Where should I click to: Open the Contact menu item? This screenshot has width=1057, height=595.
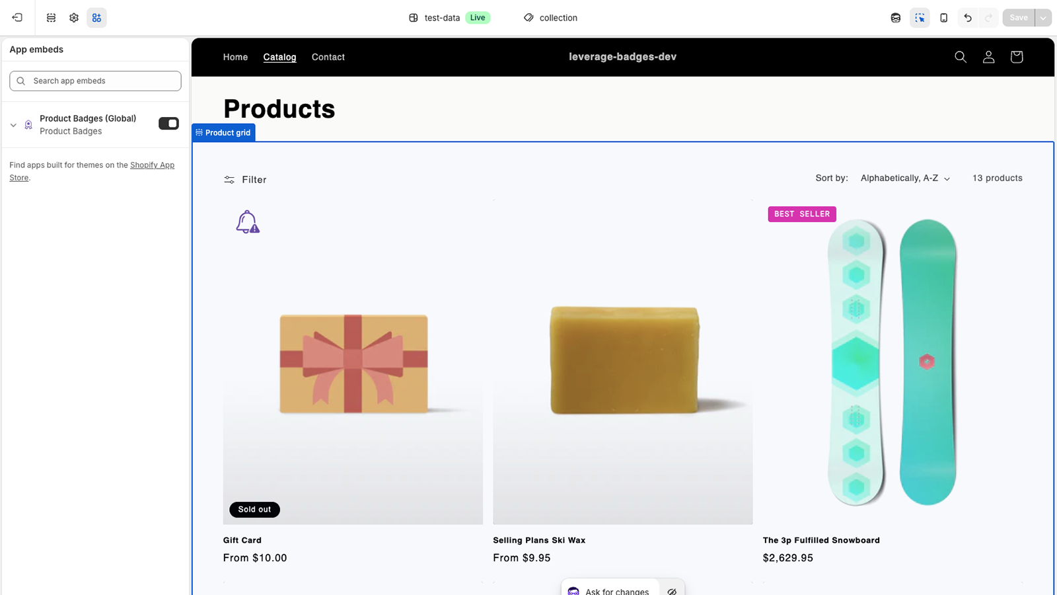tap(328, 57)
